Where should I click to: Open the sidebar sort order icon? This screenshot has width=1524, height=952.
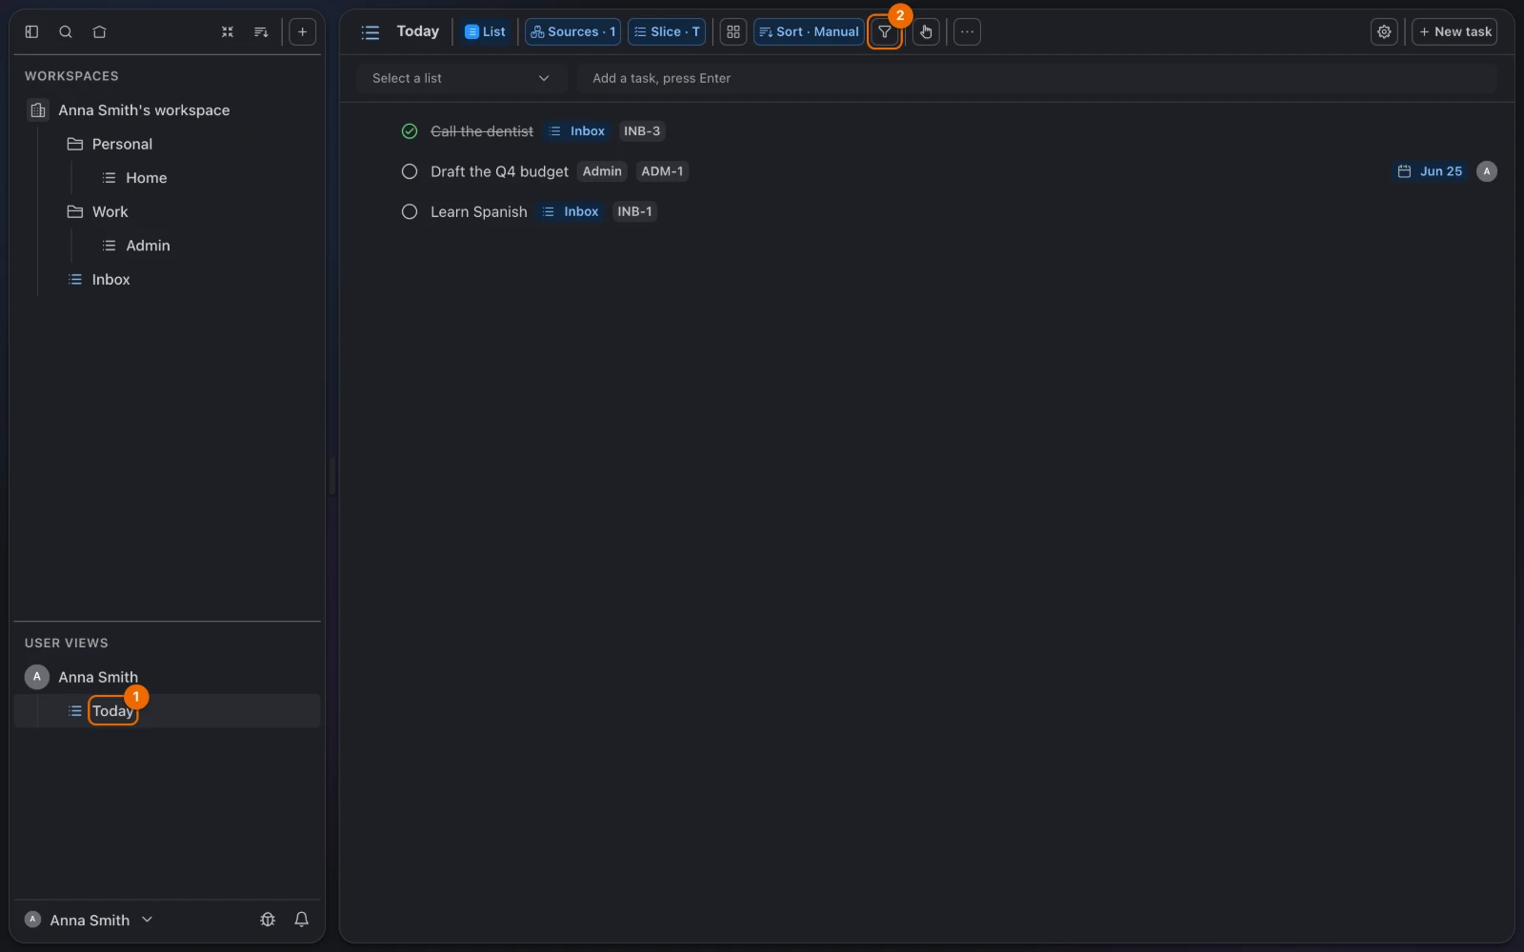(x=261, y=31)
